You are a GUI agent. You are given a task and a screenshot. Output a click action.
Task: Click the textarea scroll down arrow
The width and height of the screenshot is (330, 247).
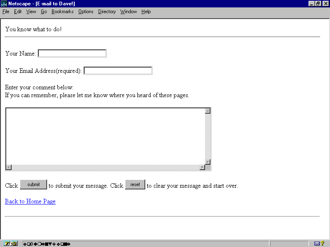(x=208, y=162)
